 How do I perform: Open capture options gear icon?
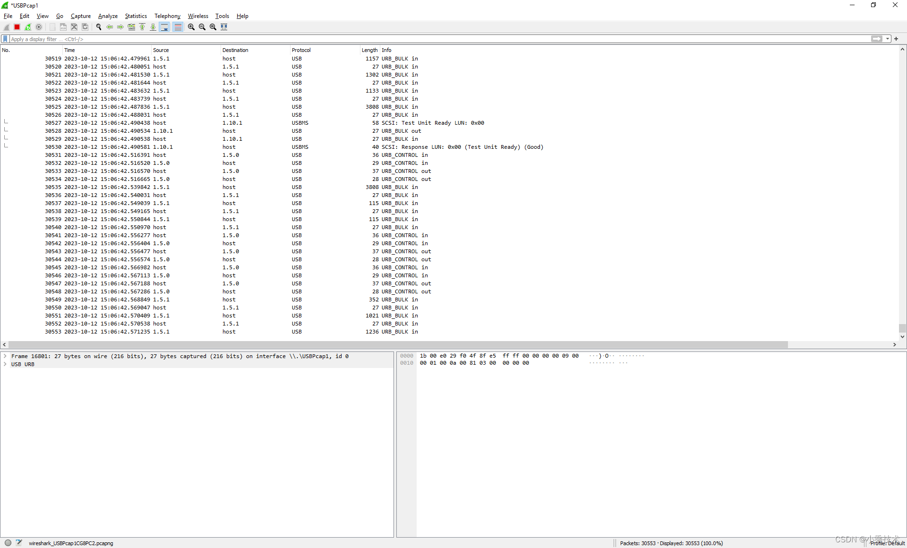coord(39,27)
